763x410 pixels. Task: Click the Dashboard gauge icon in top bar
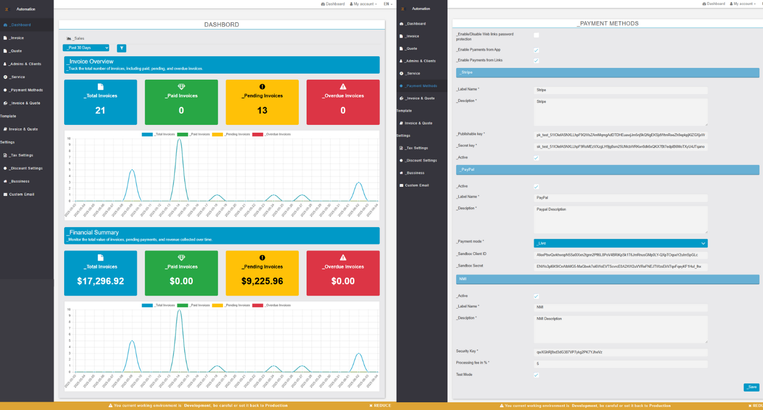(x=323, y=4)
